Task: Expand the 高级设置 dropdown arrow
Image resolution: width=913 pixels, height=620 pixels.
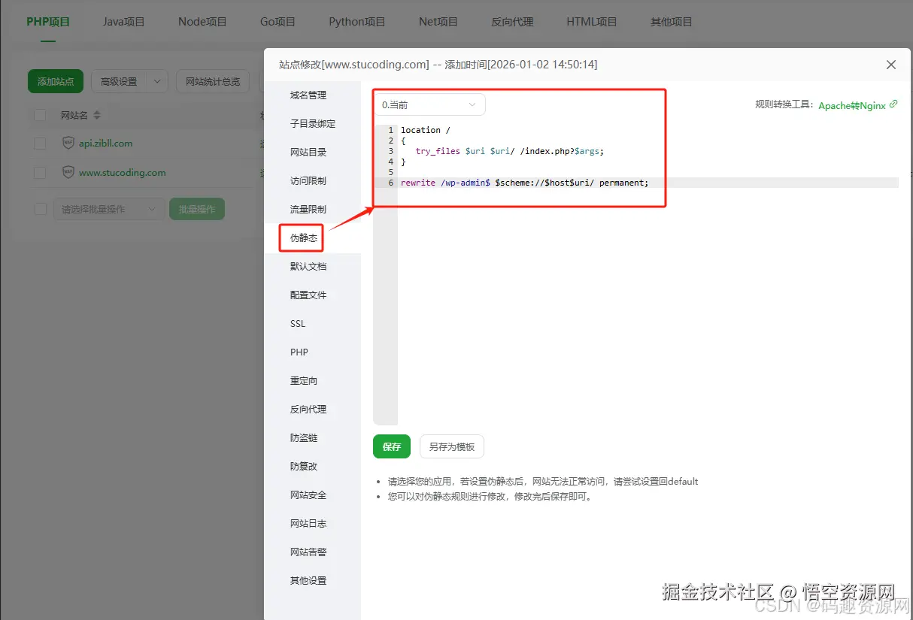Action: tap(157, 81)
